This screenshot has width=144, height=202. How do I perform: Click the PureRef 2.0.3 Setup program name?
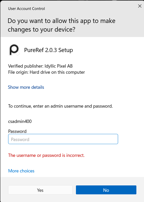(49, 50)
